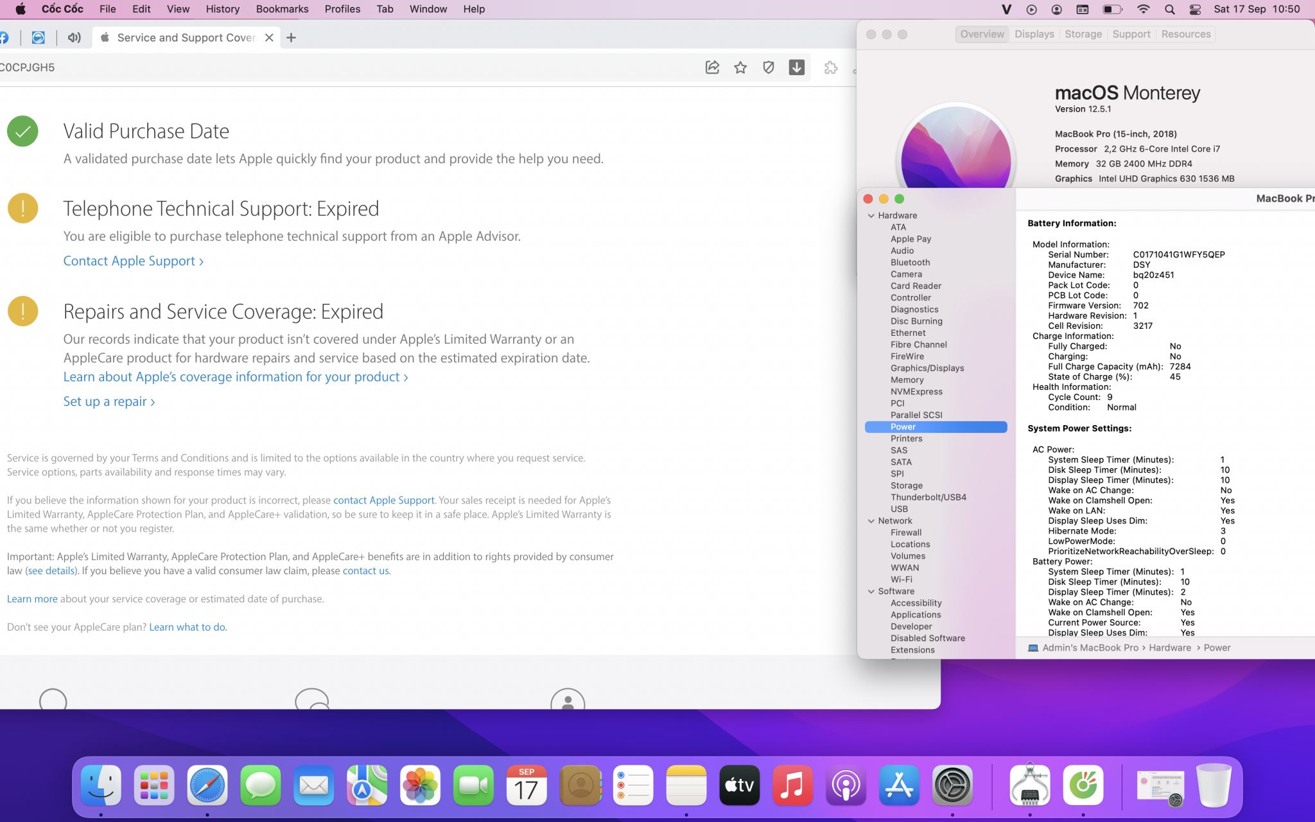Image resolution: width=1315 pixels, height=822 pixels.
Task: Select Thunderbolt/USB4 in the sidebar
Action: click(928, 497)
